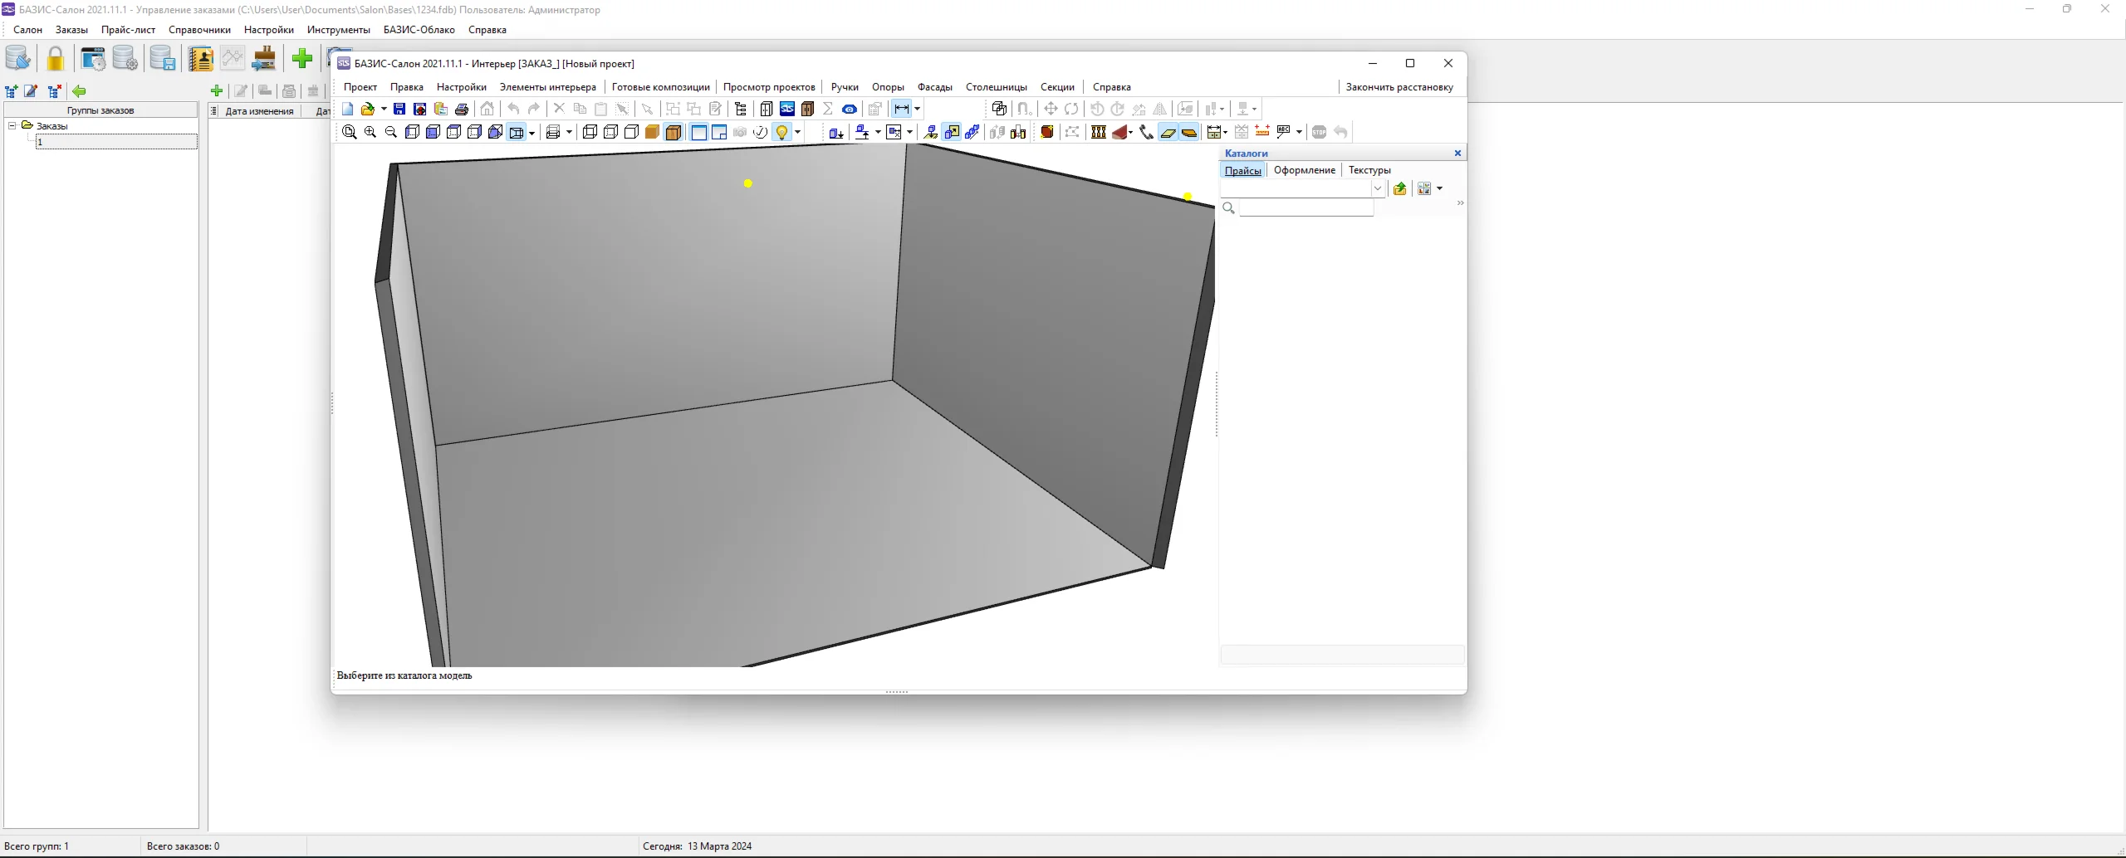This screenshot has width=2126, height=858.
Task: Toggle the light bulb lighting button
Action: (x=781, y=132)
